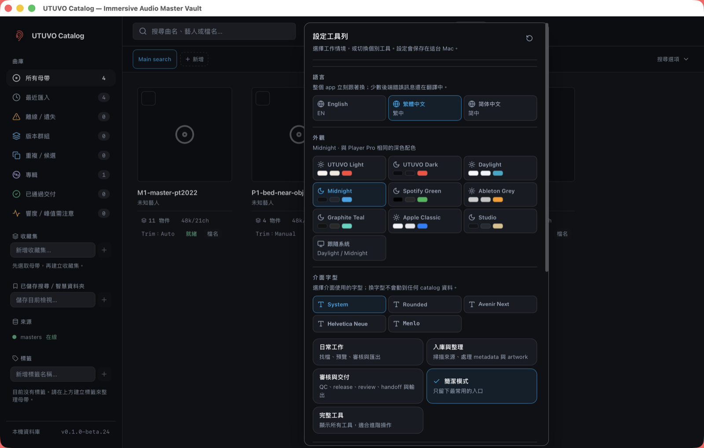Open the 所有母帶 sidebar item
This screenshot has width=704, height=448.
coord(61,78)
